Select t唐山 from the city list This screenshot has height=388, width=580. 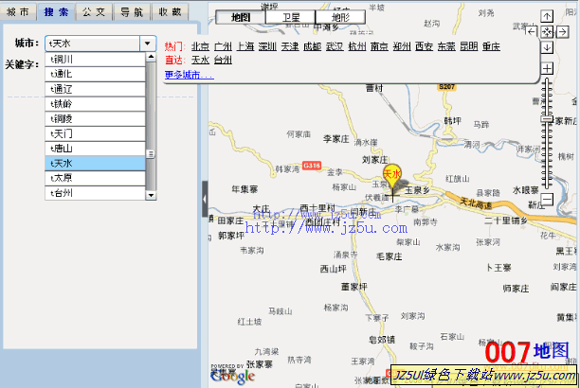tap(96, 149)
